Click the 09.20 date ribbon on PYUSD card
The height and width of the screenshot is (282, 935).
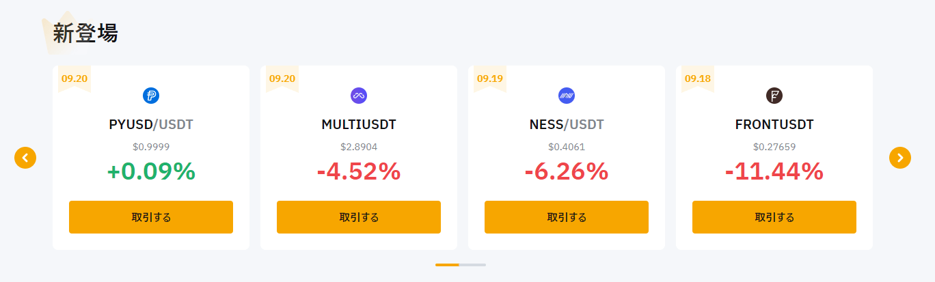(74, 79)
